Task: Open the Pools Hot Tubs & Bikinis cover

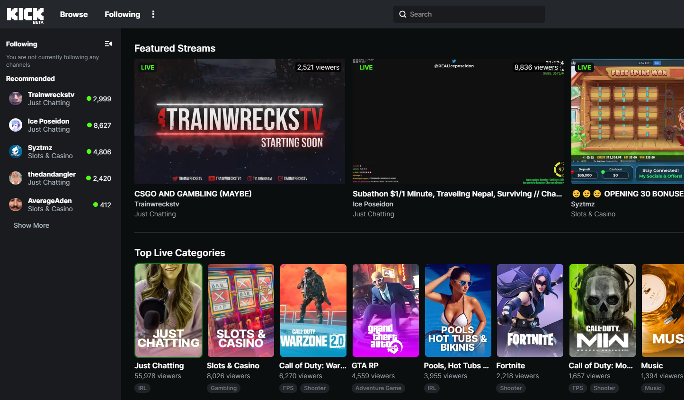Action: [458, 311]
